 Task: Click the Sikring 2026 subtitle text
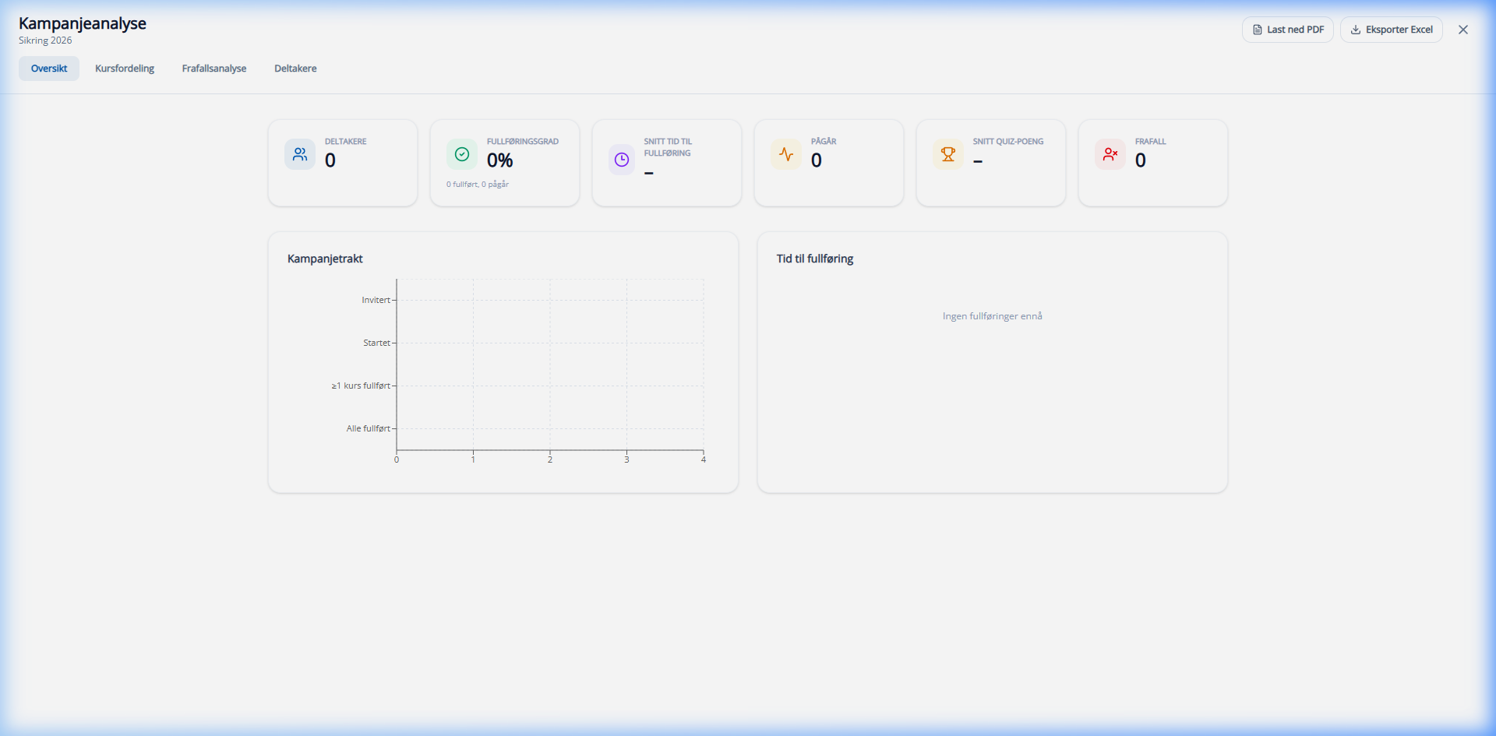(44, 40)
